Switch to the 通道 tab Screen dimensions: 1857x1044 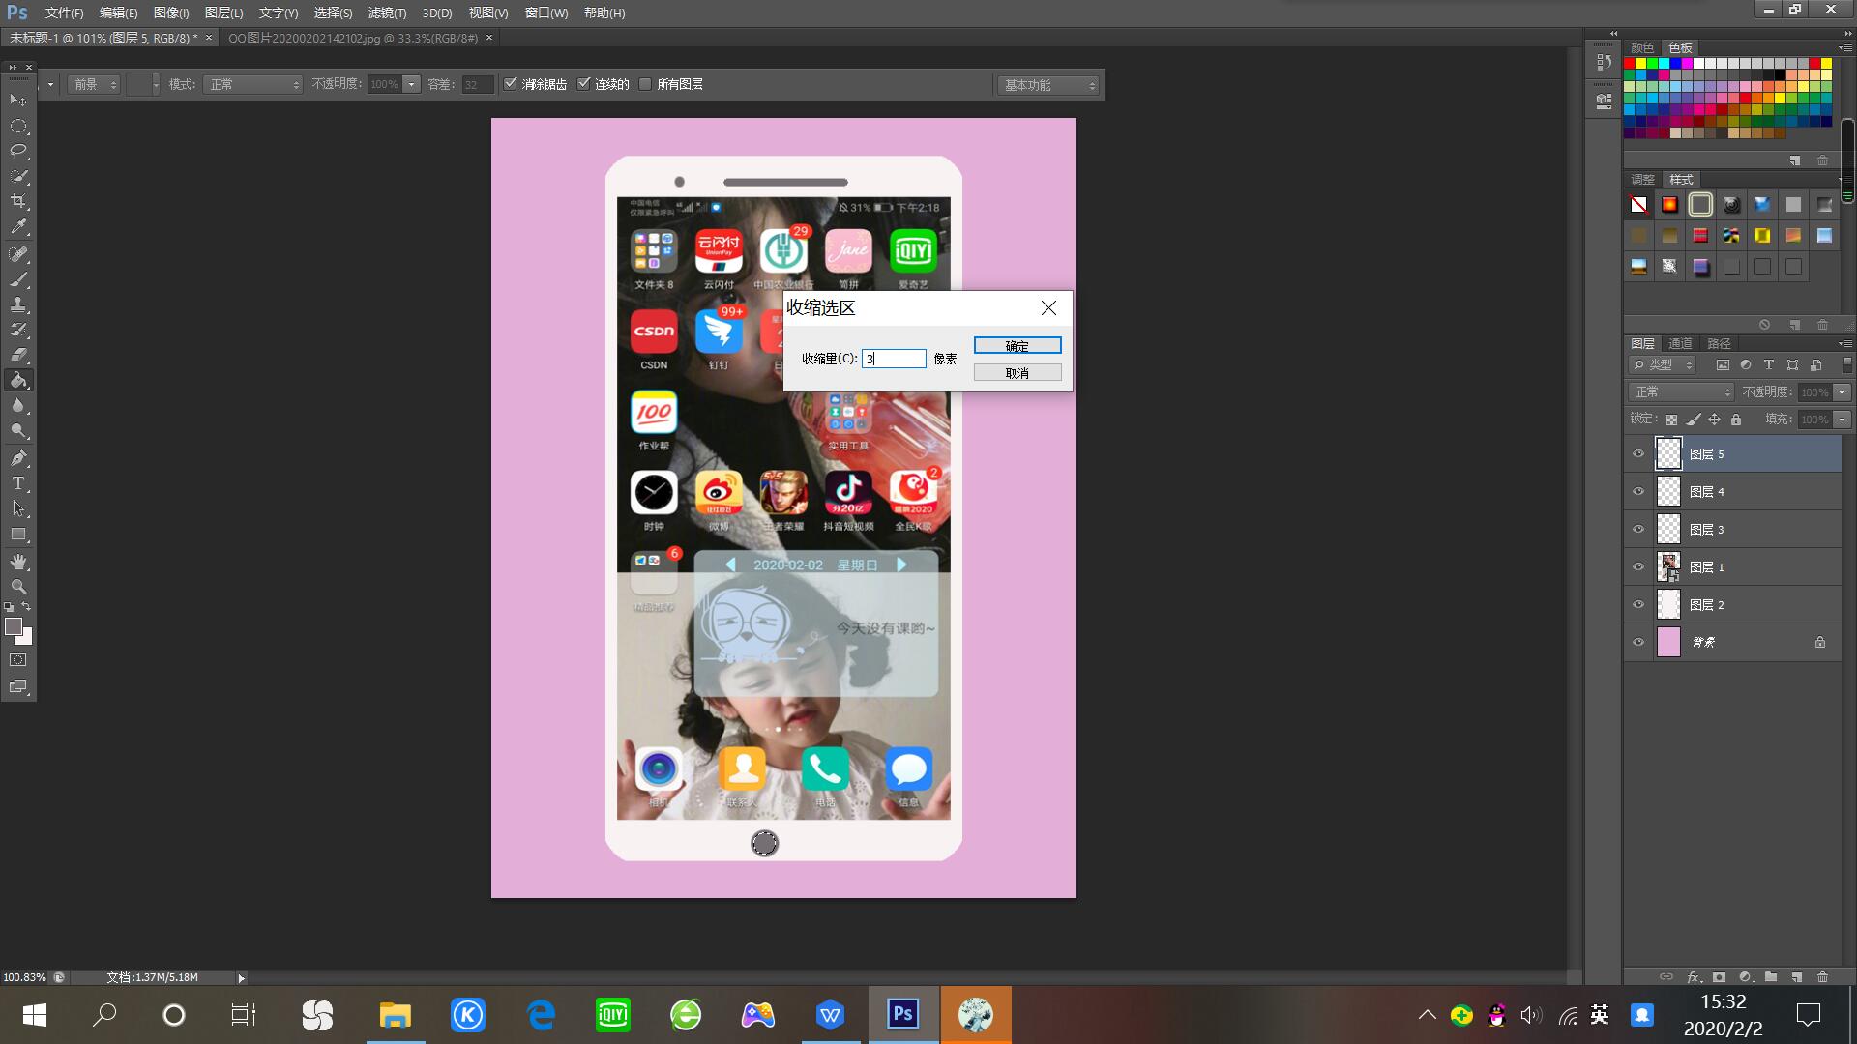(x=1680, y=343)
